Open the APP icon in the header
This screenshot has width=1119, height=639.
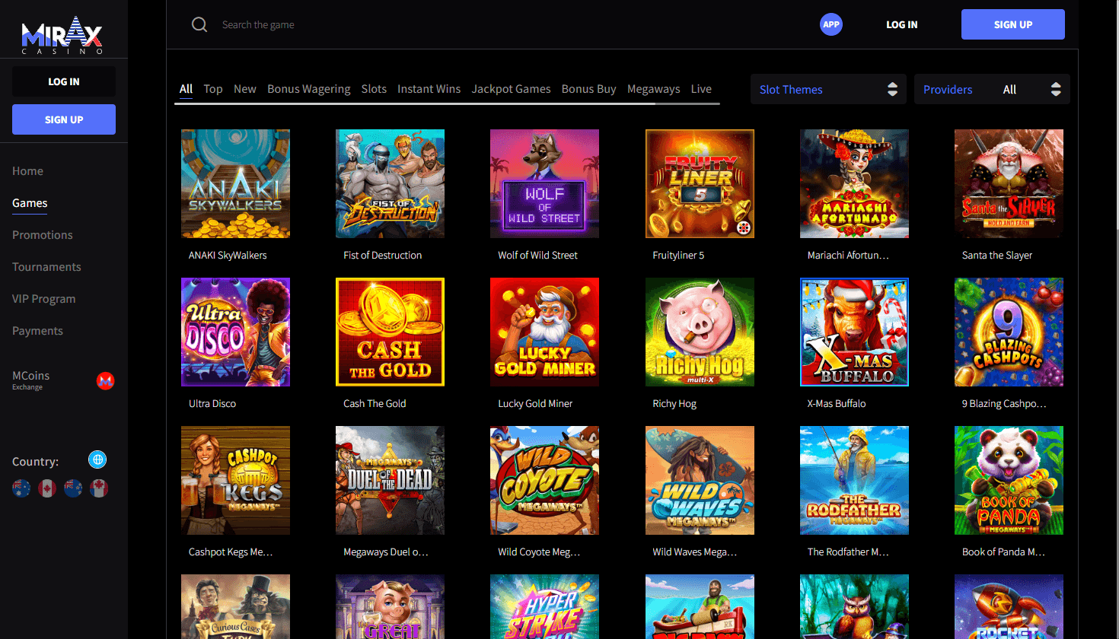pyautogui.click(x=831, y=24)
